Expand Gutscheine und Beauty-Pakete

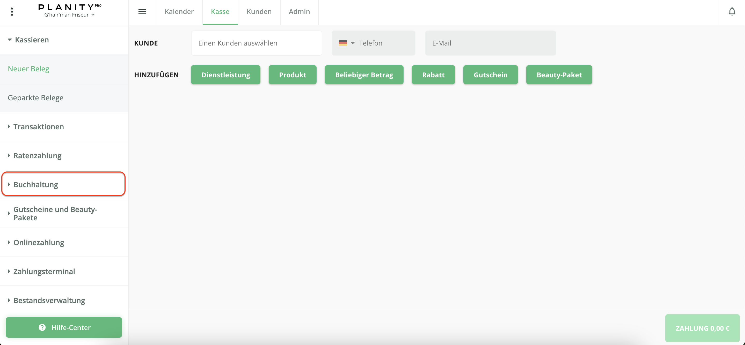(x=55, y=214)
